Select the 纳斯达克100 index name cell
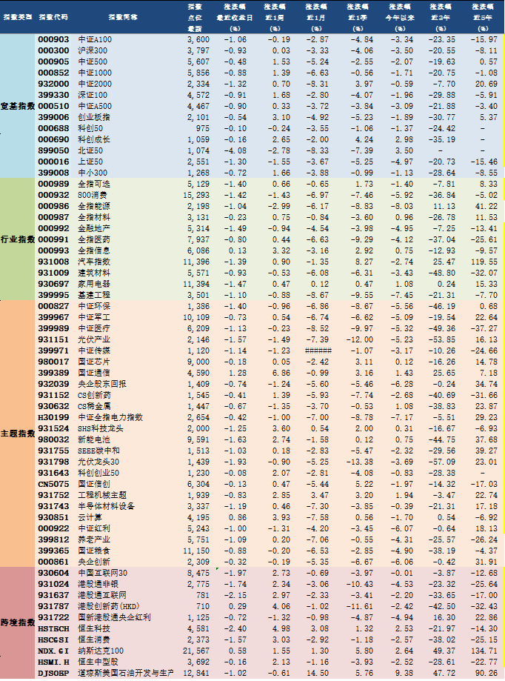Viewport: 505px width, 681px height. click(101, 651)
